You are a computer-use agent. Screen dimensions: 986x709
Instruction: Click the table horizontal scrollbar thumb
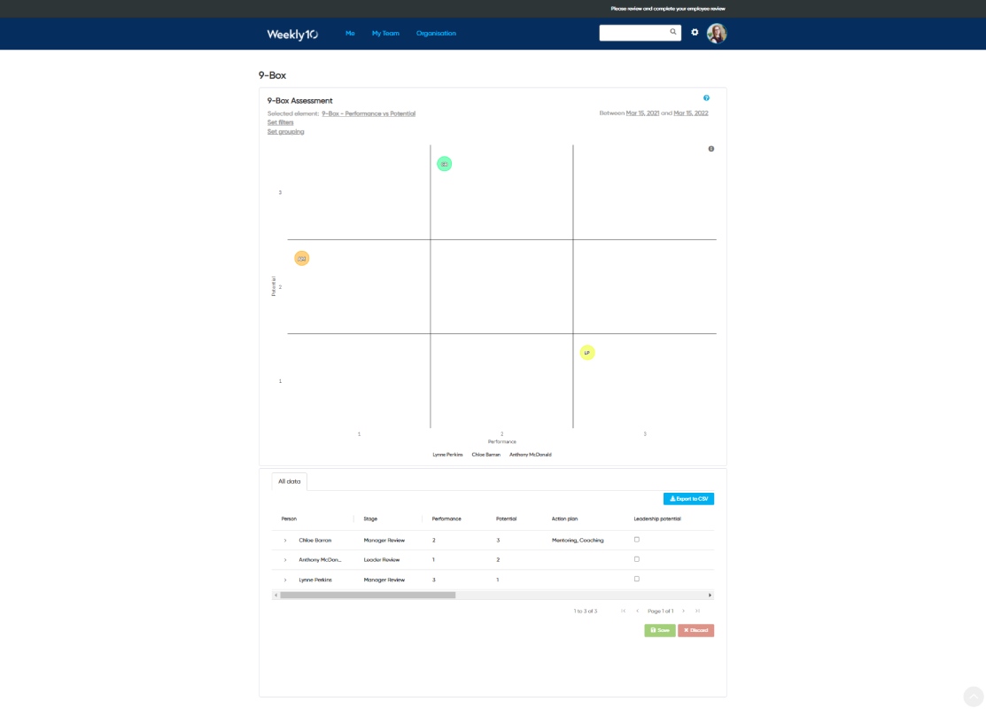[368, 596]
